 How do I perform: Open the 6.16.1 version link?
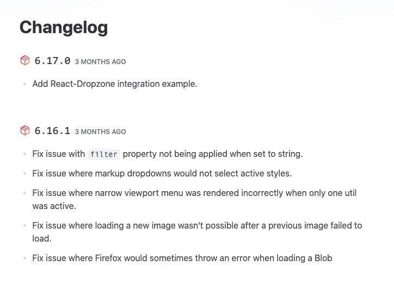tap(52, 130)
